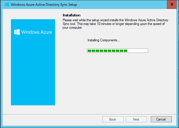Click the disabled Back button
Viewport: 179px width, 128px height.
pos(113,119)
